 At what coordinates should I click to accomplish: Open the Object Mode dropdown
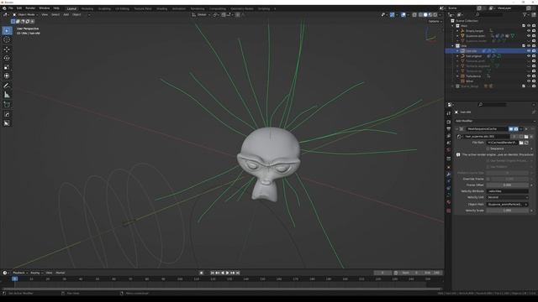click(x=26, y=15)
